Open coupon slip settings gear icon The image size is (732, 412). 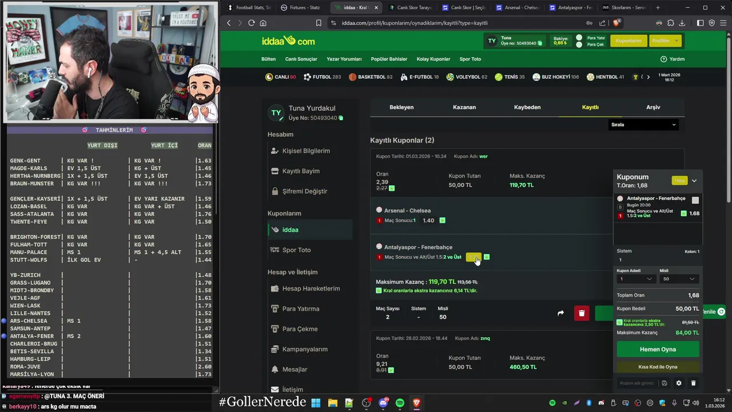[x=679, y=383]
